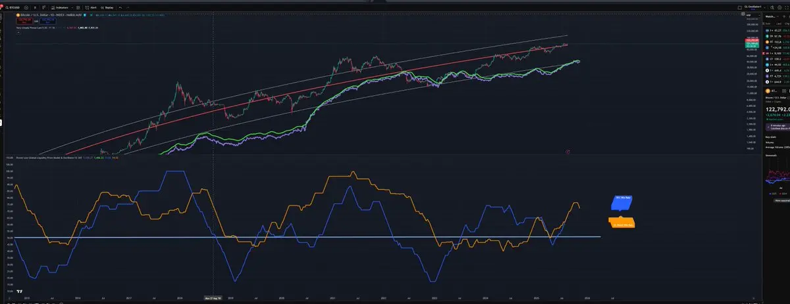Viewport: 790px width, 304px height.
Task: Open the D interval selector
Action: (x=35, y=7)
